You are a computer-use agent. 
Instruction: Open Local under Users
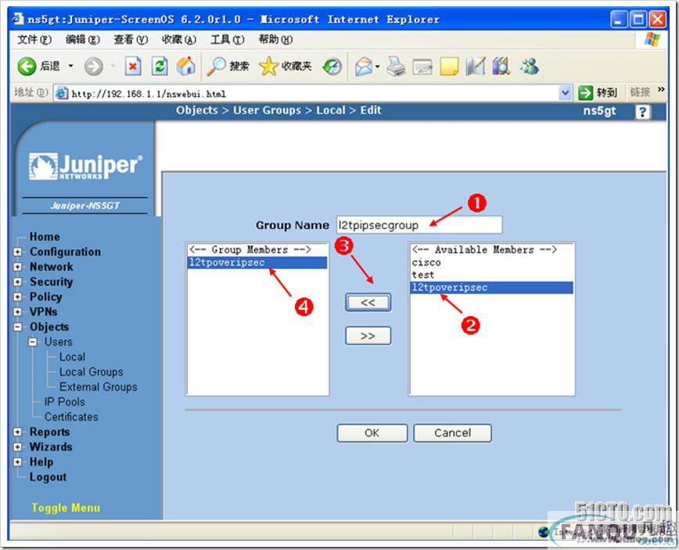[72, 357]
